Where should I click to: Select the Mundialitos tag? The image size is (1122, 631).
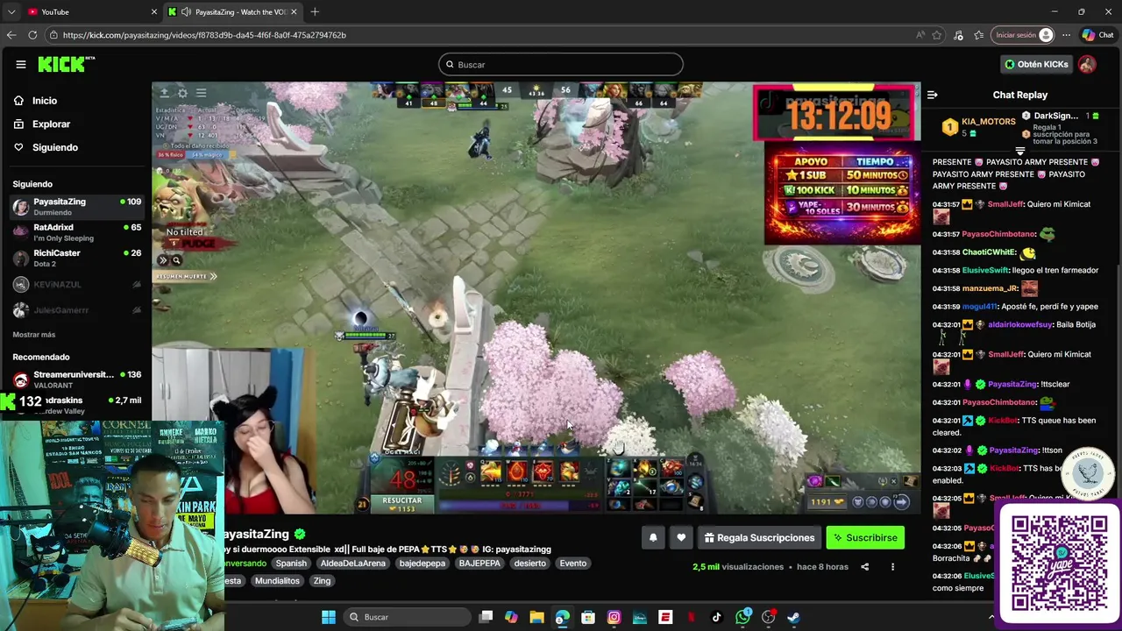(276, 581)
